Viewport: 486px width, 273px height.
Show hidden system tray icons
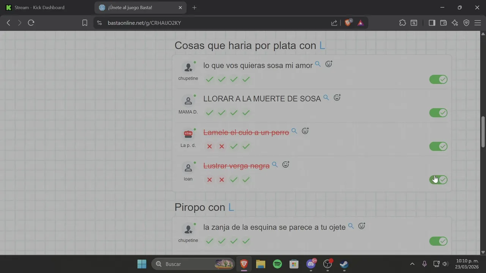pyautogui.click(x=412, y=264)
